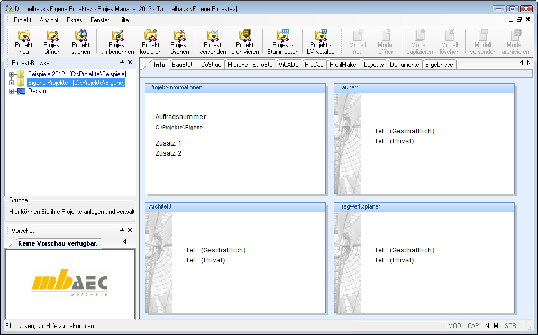This screenshot has width=538, height=335.
Task: Click the MOD status bar indicator
Action: (x=454, y=325)
